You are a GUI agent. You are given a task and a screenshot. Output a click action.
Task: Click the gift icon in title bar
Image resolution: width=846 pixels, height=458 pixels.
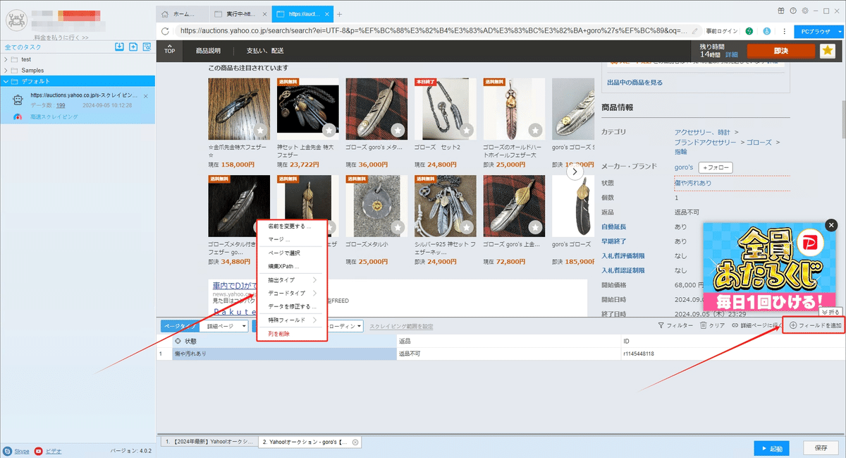780,11
